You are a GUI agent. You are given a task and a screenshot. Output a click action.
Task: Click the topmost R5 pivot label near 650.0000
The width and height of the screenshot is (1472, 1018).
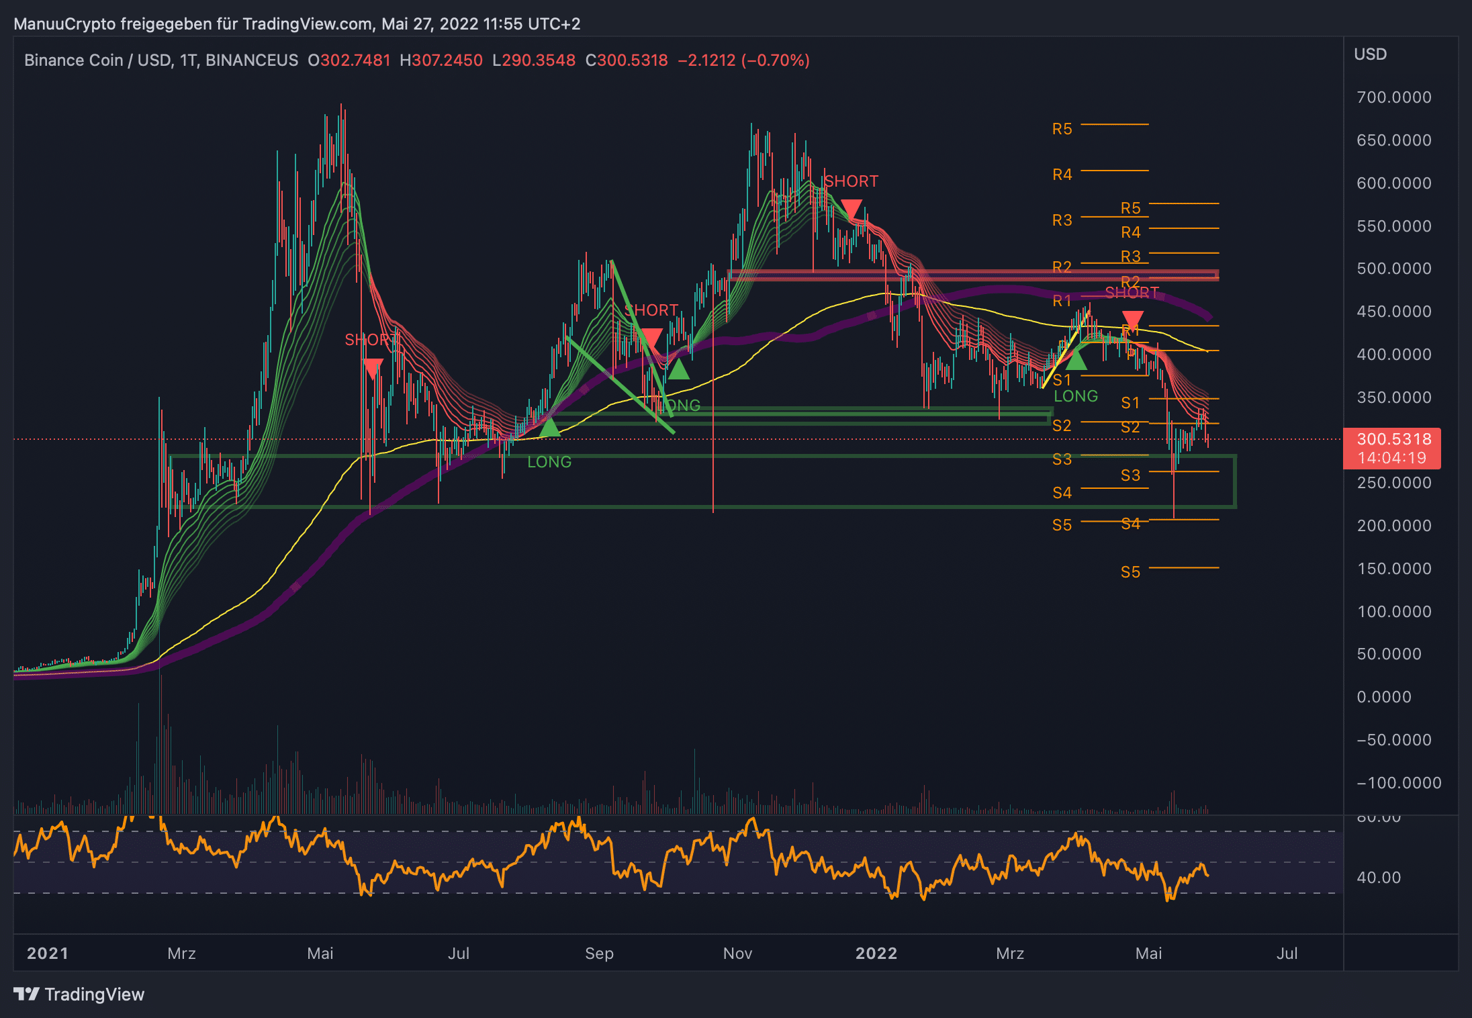[x=1062, y=129]
